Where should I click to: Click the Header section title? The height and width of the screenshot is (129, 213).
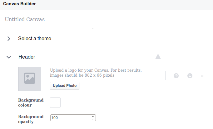click(27, 57)
